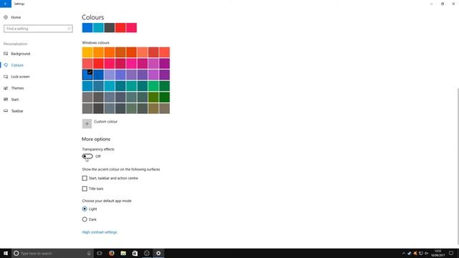
Task: Click the white tick tray icon
Action: 410,253
